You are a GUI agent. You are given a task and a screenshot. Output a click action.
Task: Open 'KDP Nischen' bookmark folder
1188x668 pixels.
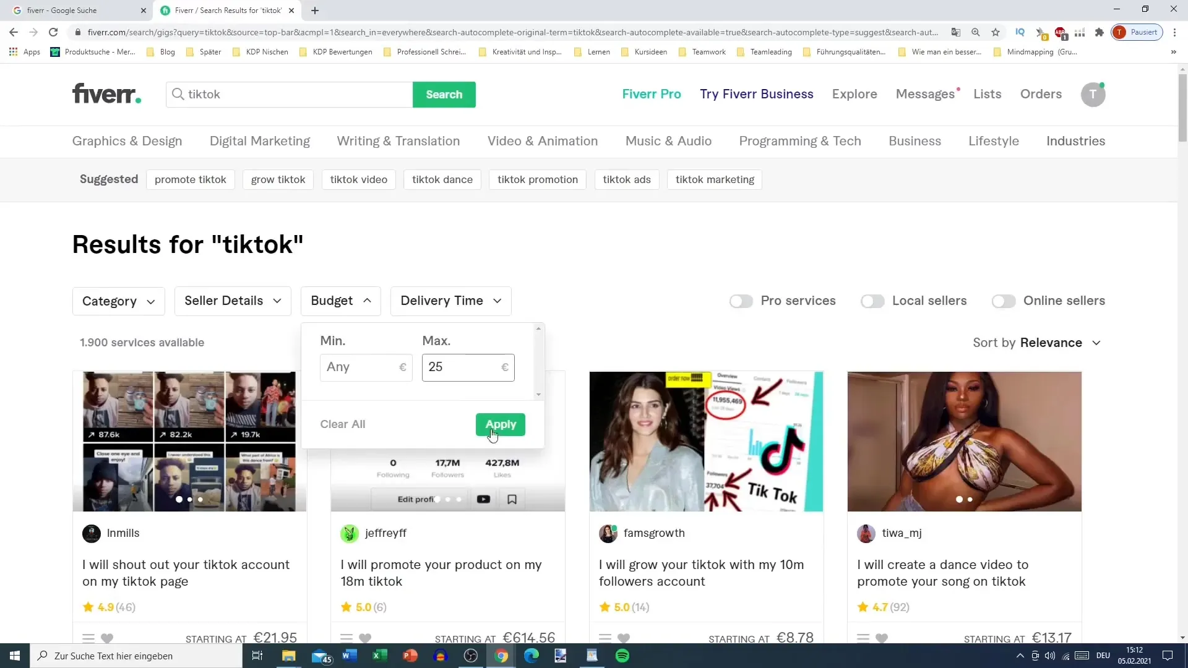click(260, 52)
